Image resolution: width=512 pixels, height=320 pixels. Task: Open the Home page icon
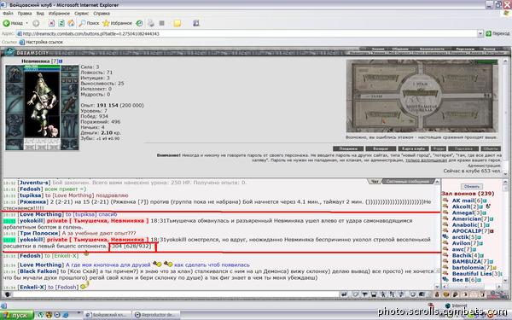[71, 23]
